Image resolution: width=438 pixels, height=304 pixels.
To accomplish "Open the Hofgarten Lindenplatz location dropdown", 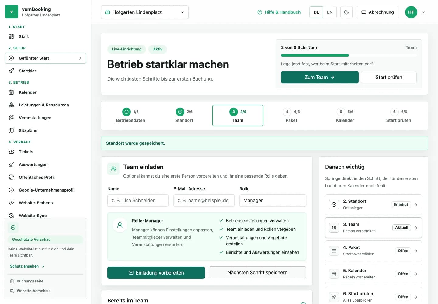I will tap(145, 12).
